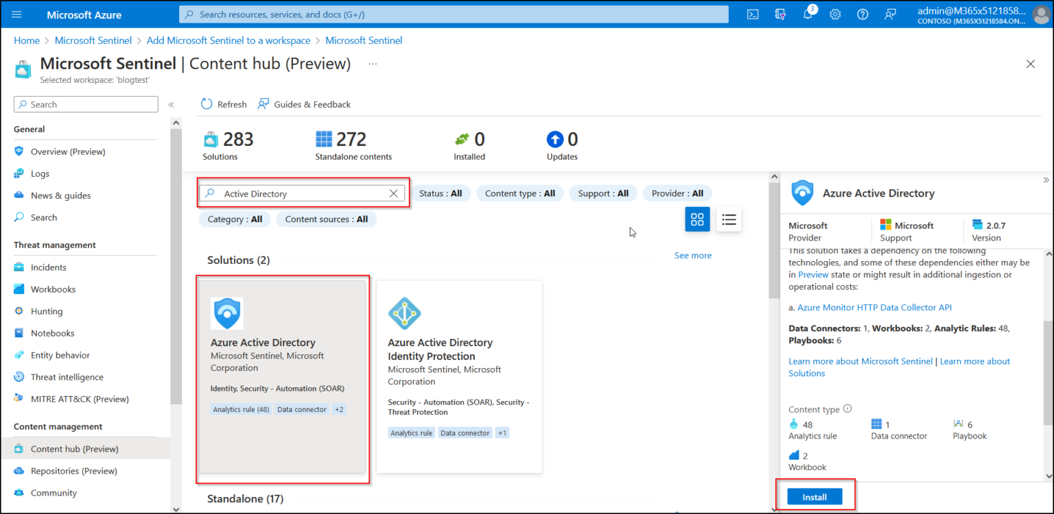Open Incidents under Threat management
1054x514 pixels.
(x=52, y=267)
